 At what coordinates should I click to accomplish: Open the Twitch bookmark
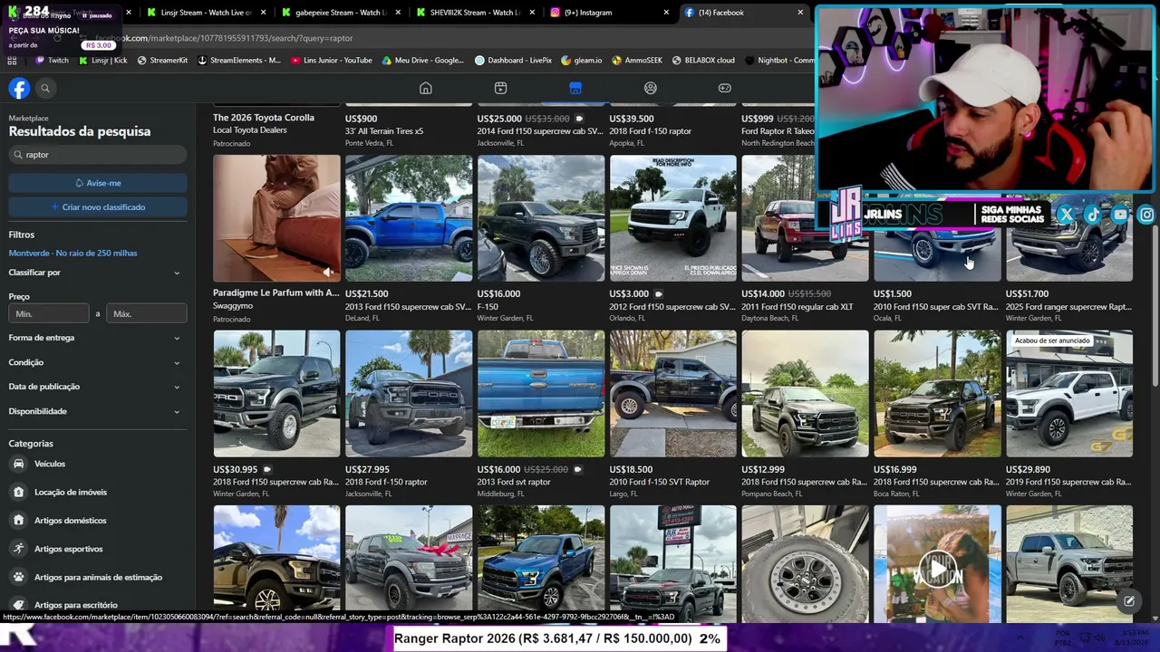pos(52,61)
